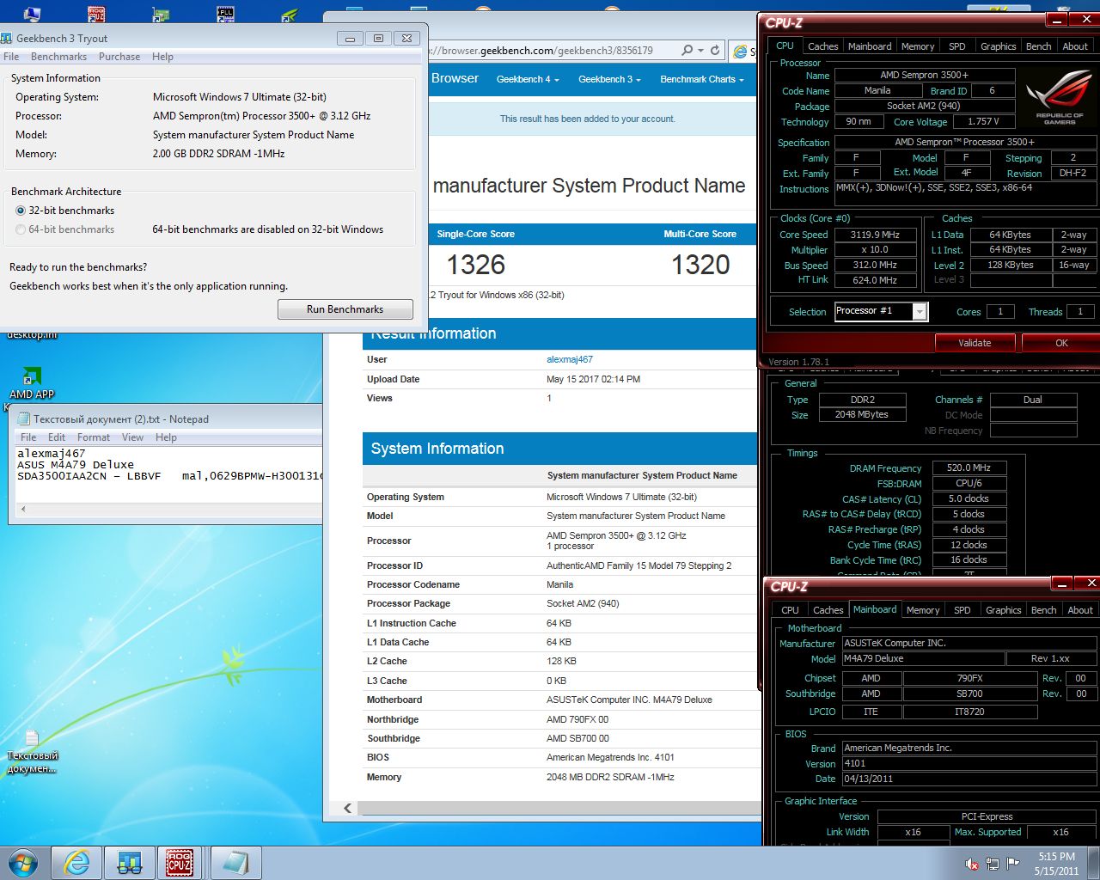Click the Single-Core score 1326
This screenshot has width=1100, height=880.
[476, 265]
